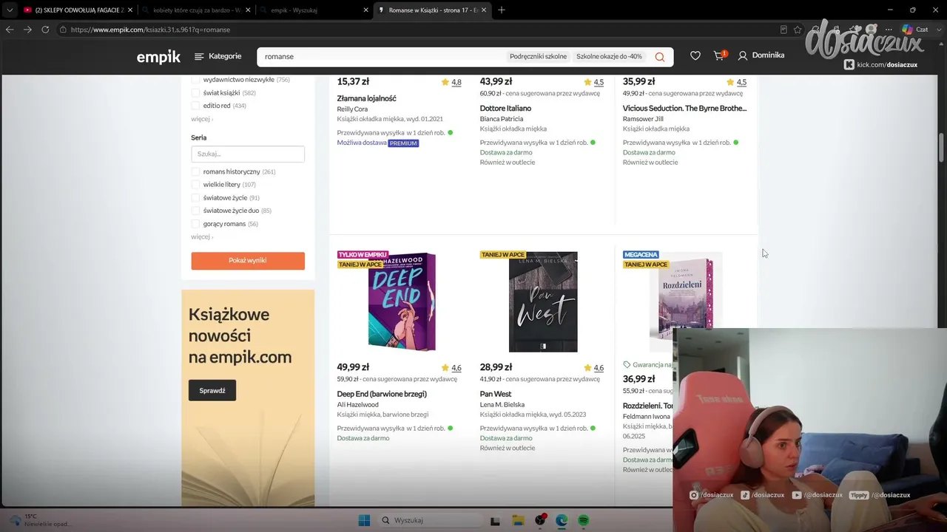The height and width of the screenshot is (532, 947).
Task: Click the 'Sprawdź' banner button
Action: pos(212,391)
